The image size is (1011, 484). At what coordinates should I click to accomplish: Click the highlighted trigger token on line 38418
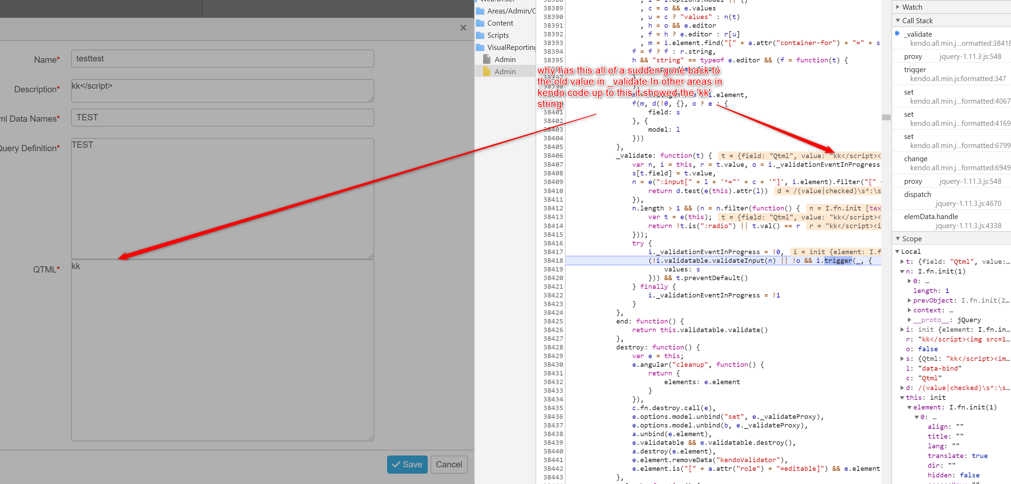coord(838,260)
